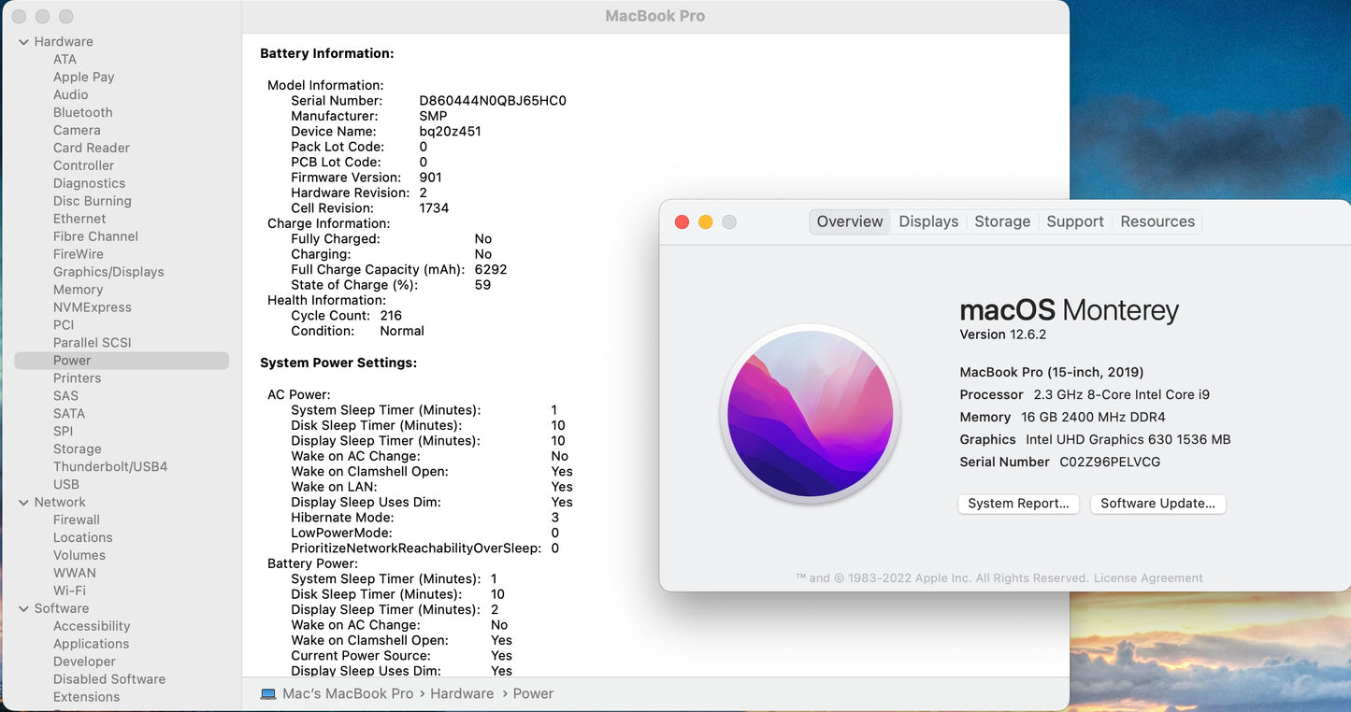
Task: Select Wi-Fi under Network
Action: point(69,591)
